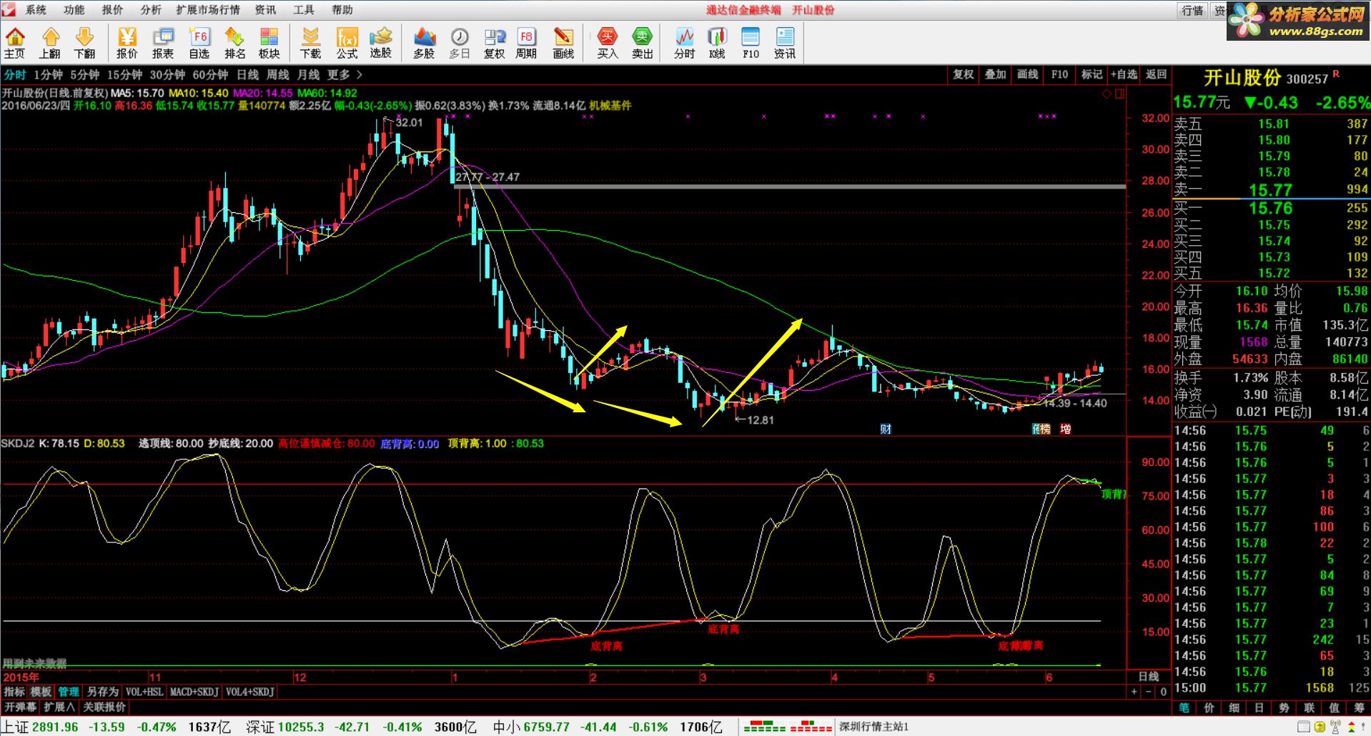Click the 上翻 page-up icon

coord(50,43)
